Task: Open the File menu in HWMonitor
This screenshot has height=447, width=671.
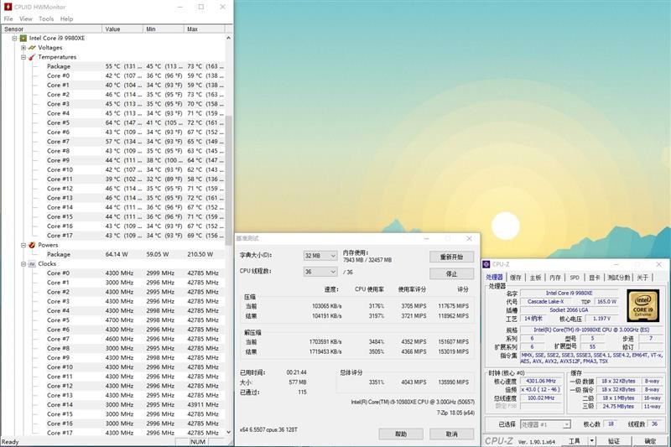Action: [x=8, y=18]
